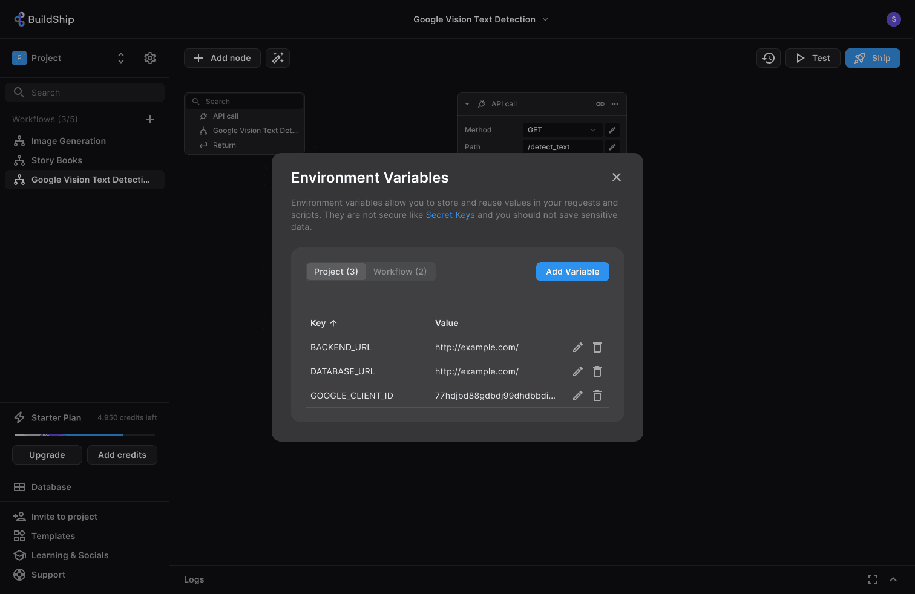The image size is (915, 594).
Task: Delete GOOGLE_CLIENT_ID using its trash icon
Action: (597, 396)
